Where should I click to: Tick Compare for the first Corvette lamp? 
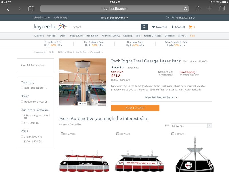tap(62, 134)
